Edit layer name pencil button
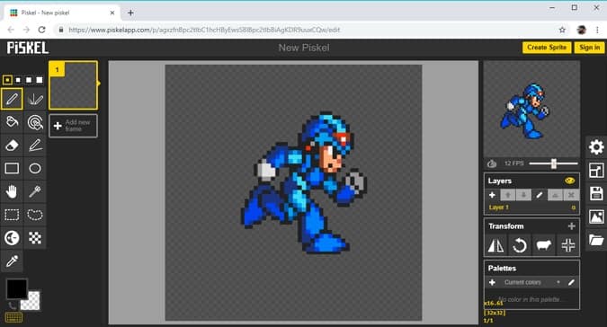The image size is (607, 327). click(x=540, y=195)
